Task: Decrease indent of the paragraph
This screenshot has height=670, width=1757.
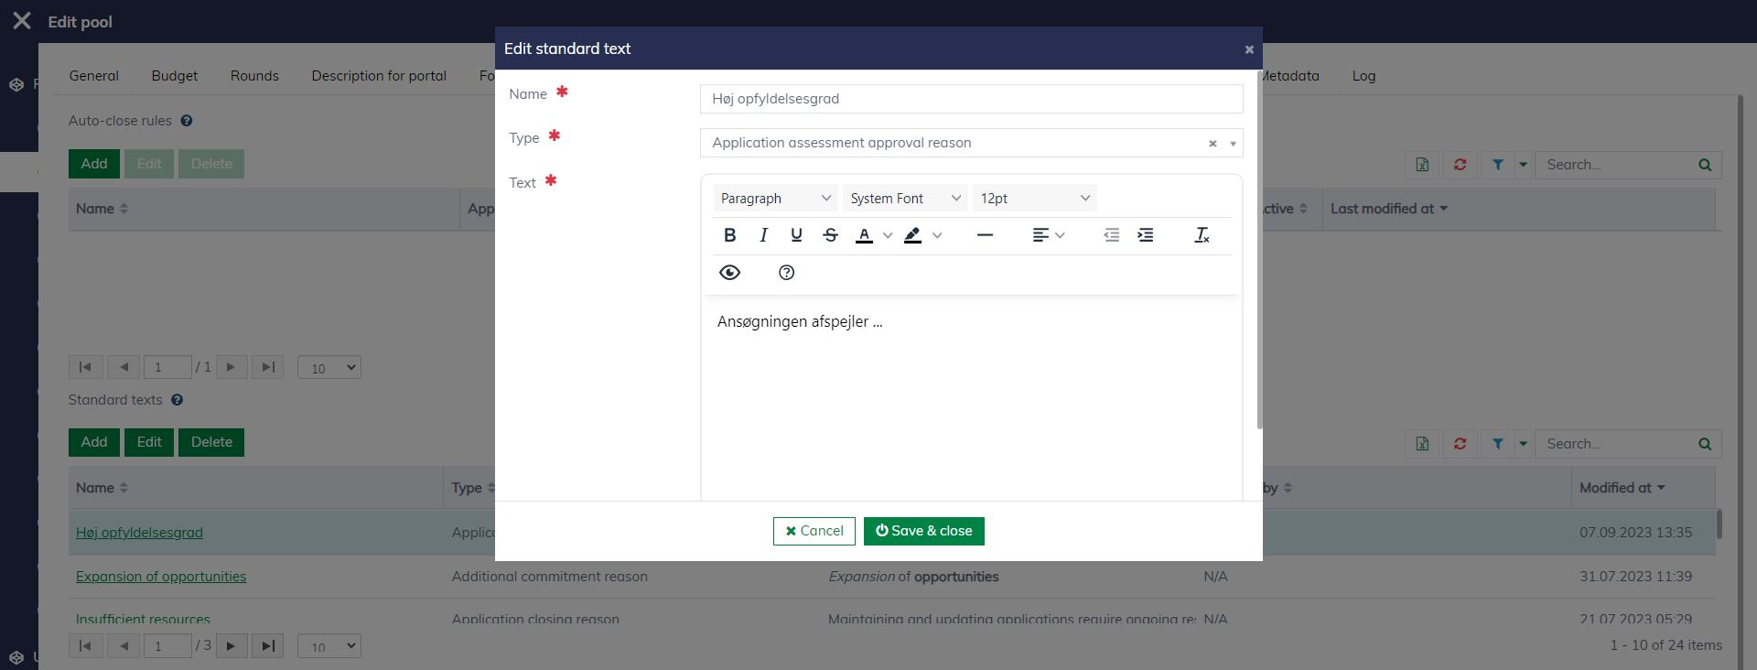Action: 1111,235
